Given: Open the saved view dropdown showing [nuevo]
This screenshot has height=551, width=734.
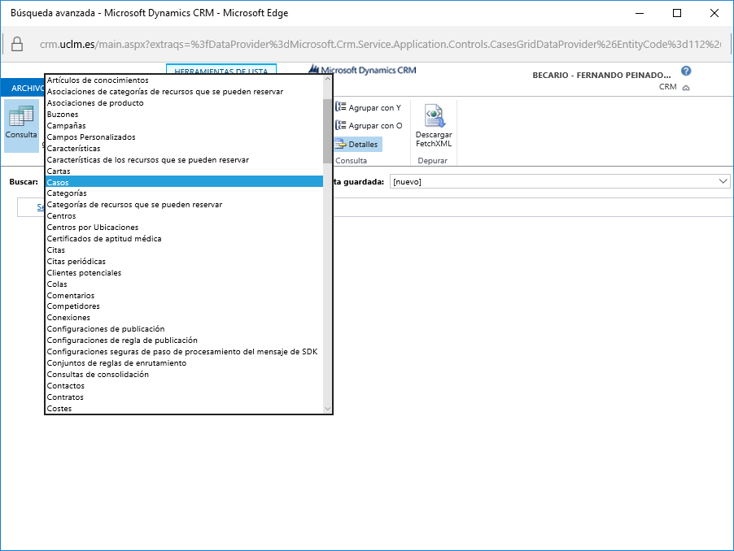Looking at the screenshot, I should click(560, 181).
